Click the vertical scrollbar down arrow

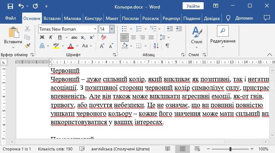tap(272, 135)
